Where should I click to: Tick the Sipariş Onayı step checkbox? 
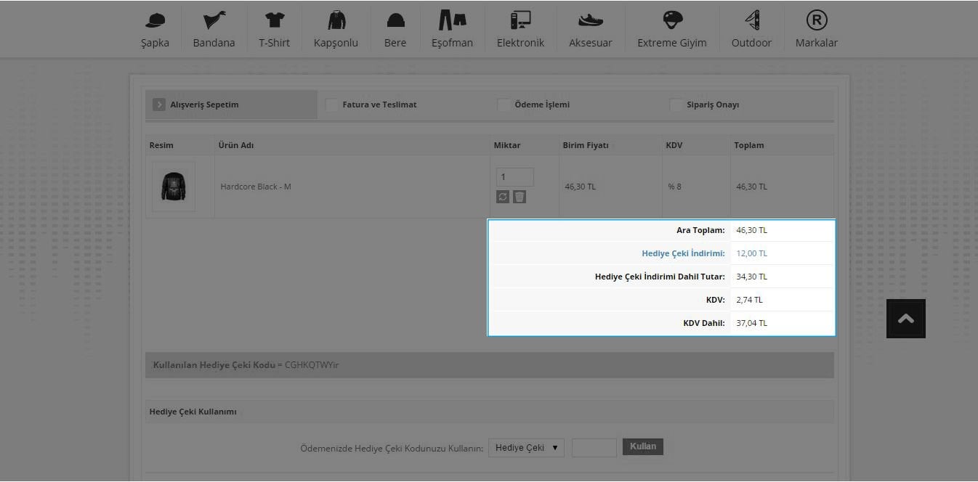[x=676, y=105]
